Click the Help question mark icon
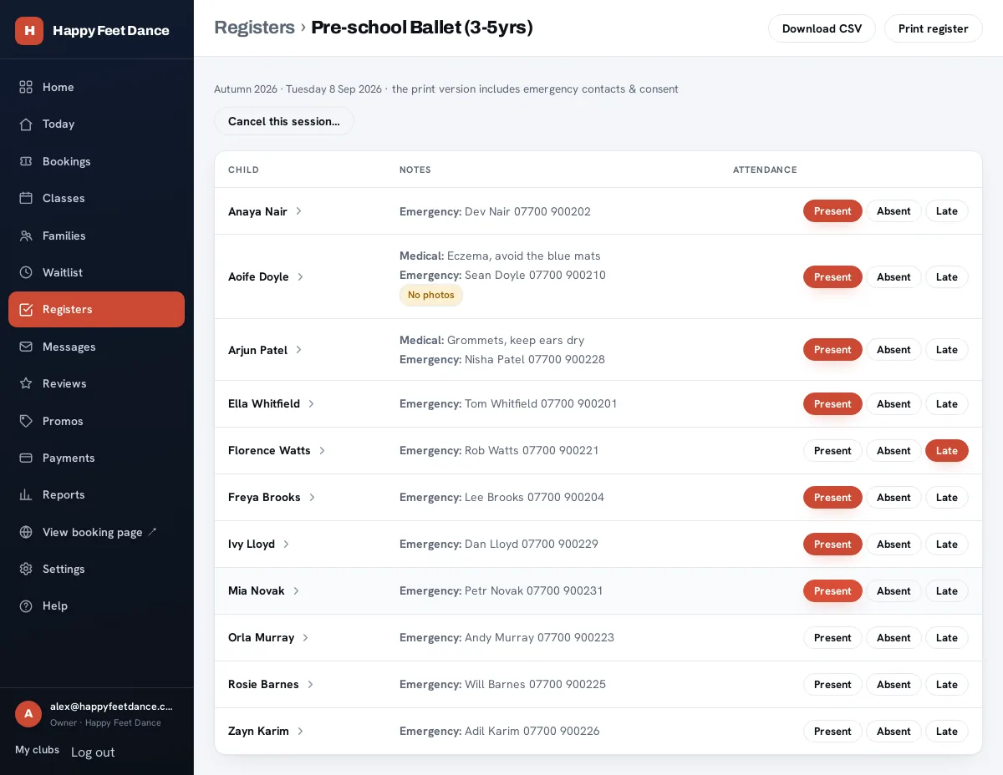 coord(26,605)
